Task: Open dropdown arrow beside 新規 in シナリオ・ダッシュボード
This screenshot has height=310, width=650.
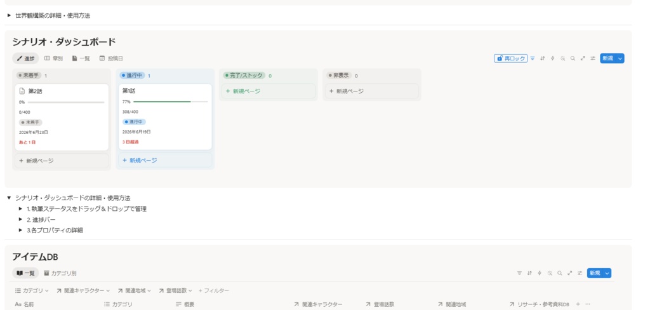Action: (620, 58)
